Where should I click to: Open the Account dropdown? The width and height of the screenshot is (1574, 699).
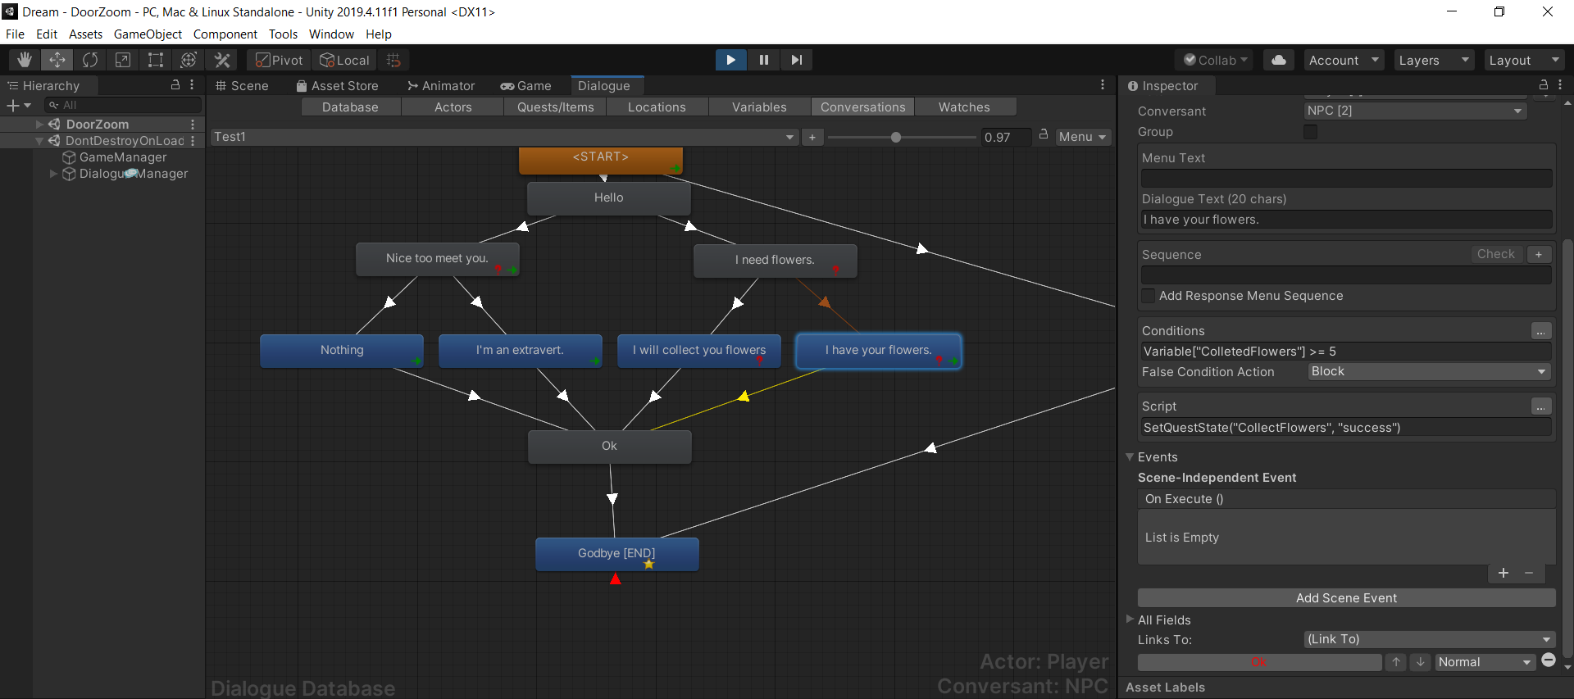[x=1344, y=60]
